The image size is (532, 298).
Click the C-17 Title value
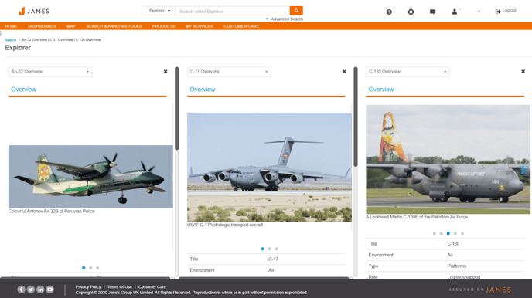273,259
